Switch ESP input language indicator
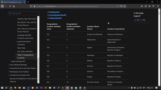The height and width of the screenshot is (90, 161). [x=144, y=88]
